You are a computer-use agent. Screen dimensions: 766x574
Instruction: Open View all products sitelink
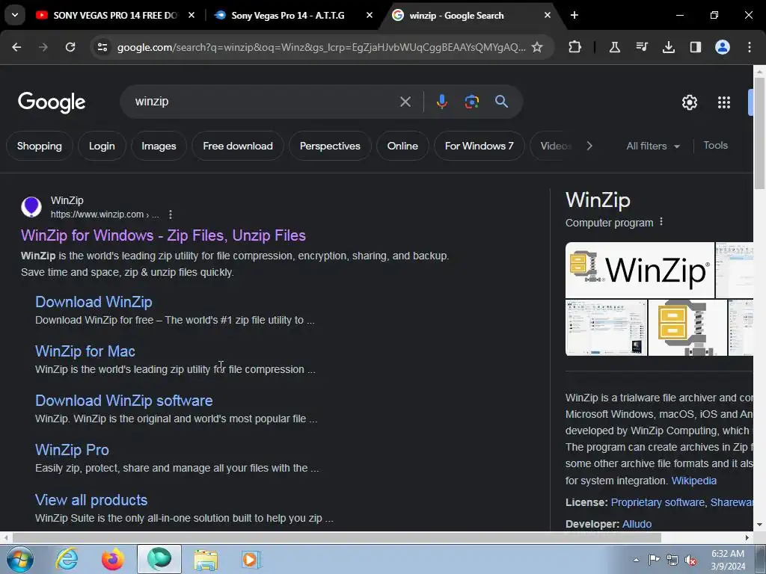[x=91, y=500]
